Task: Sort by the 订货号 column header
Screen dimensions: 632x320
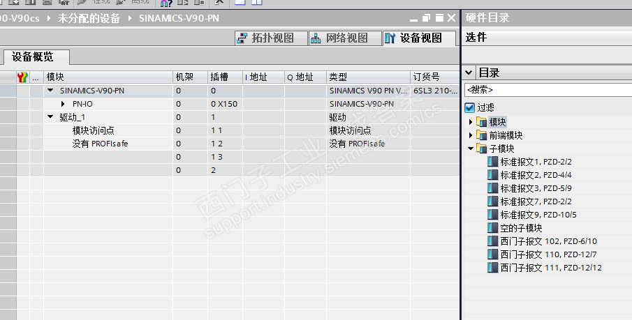Action: [x=435, y=77]
